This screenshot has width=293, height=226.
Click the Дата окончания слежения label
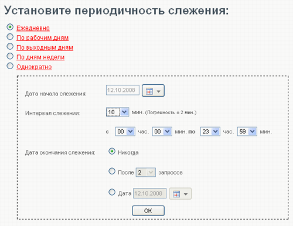point(60,153)
